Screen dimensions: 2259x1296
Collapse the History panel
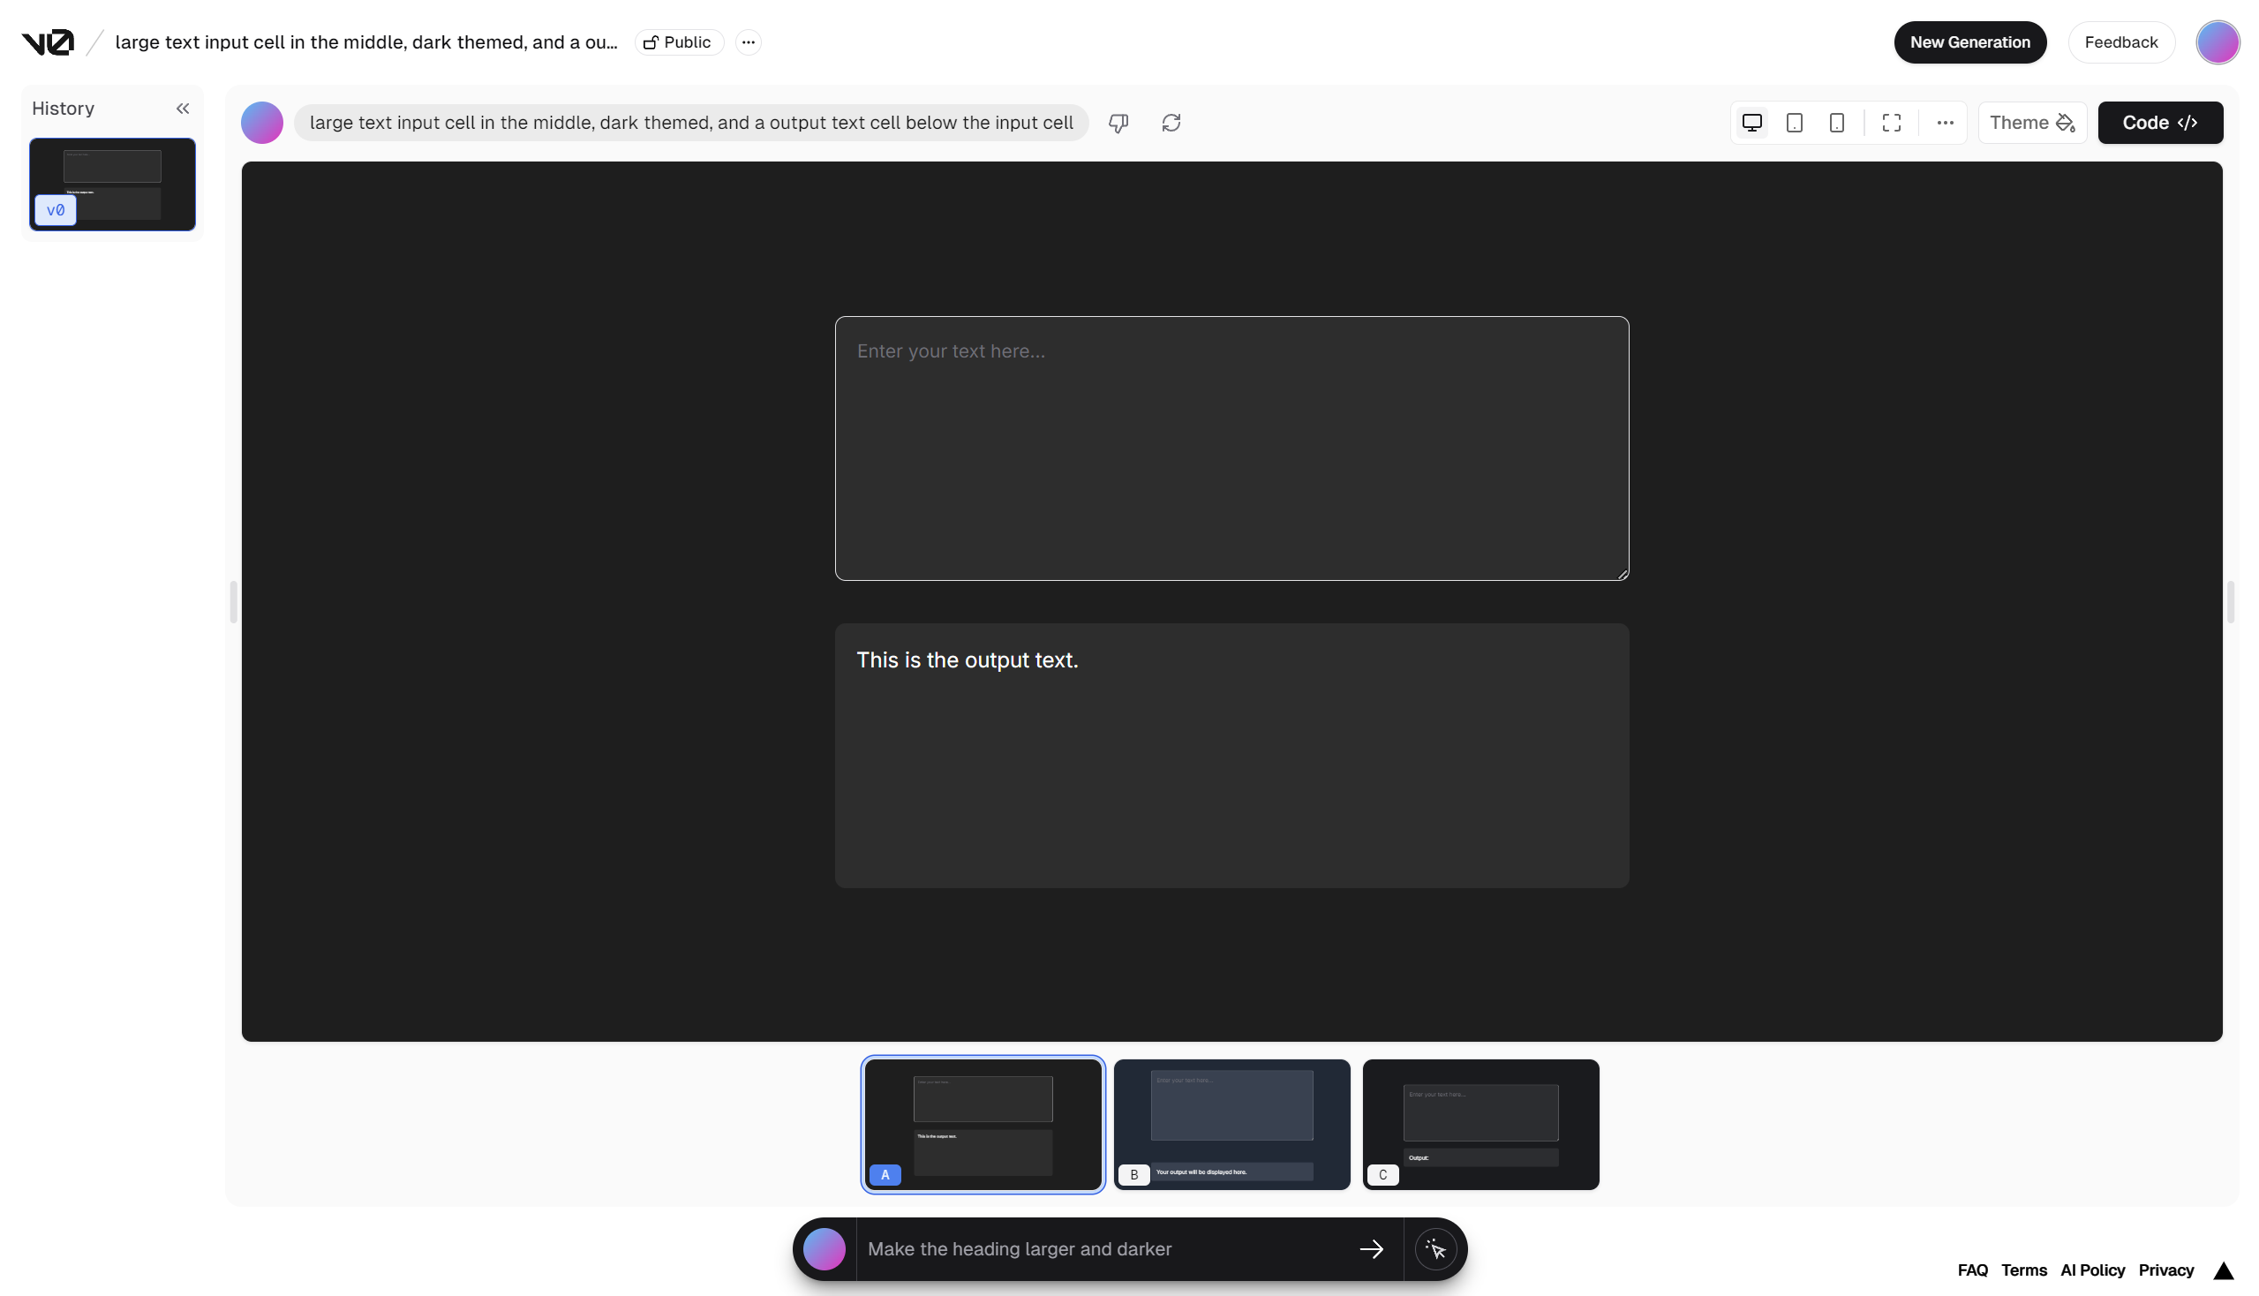(183, 109)
